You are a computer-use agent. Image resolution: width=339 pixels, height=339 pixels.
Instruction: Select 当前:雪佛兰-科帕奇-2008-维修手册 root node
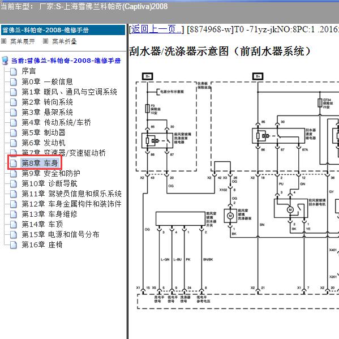(x=66, y=61)
